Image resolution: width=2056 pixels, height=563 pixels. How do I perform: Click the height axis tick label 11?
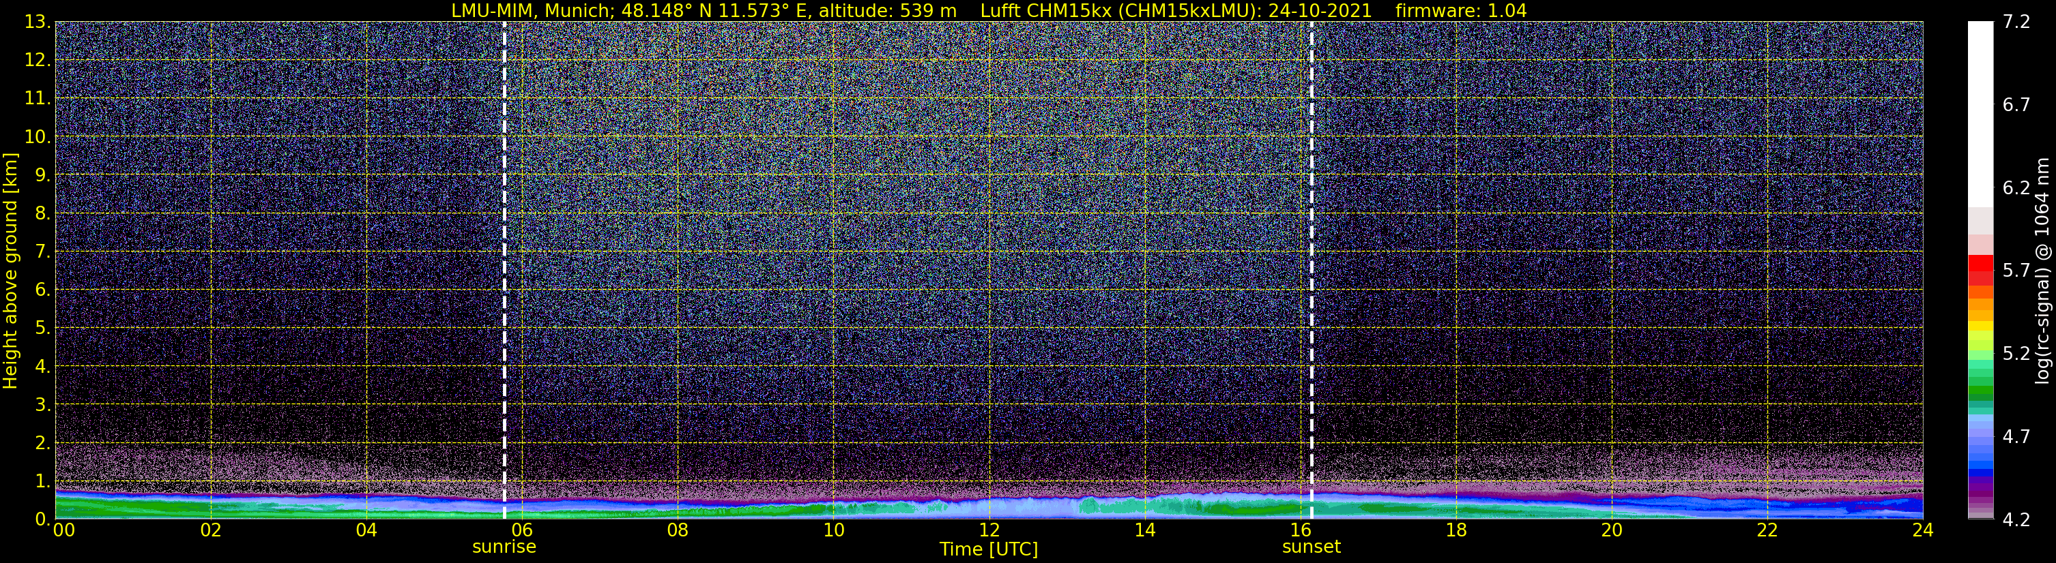pyautogui.click(x=37, y=99)
